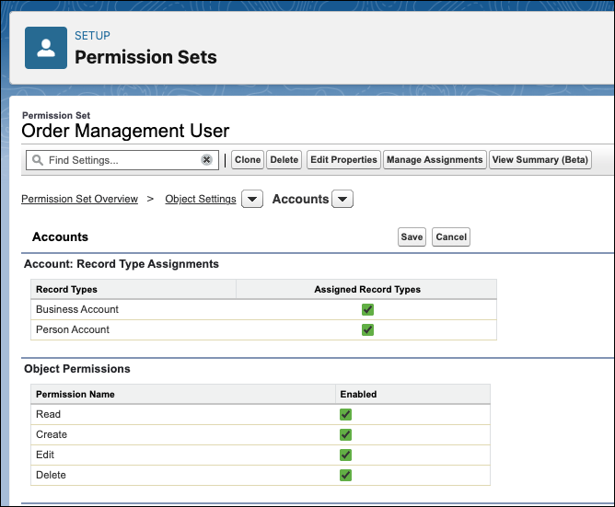Click the Object Permissions section heading
The image size is (615, 507).
click(x=77, y=369)
